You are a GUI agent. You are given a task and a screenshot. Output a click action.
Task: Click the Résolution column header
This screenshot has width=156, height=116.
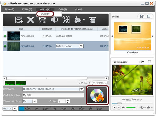pyautogui.click(x=47, y=29)
